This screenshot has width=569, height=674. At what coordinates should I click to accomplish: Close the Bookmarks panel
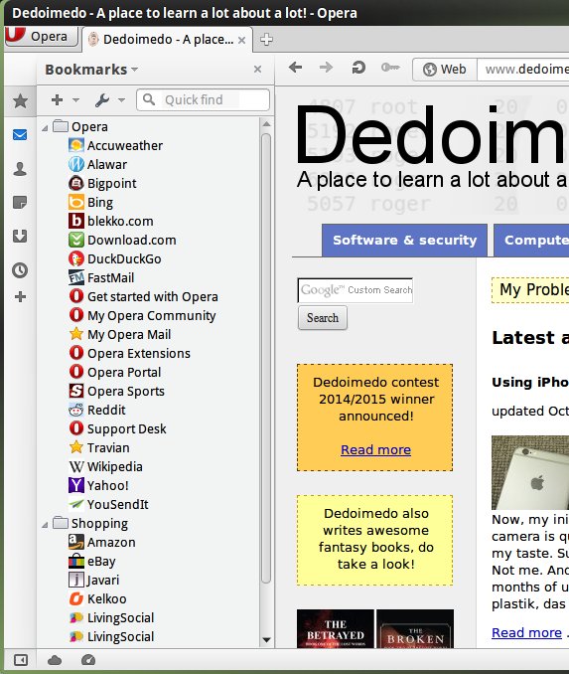point(257,70)
